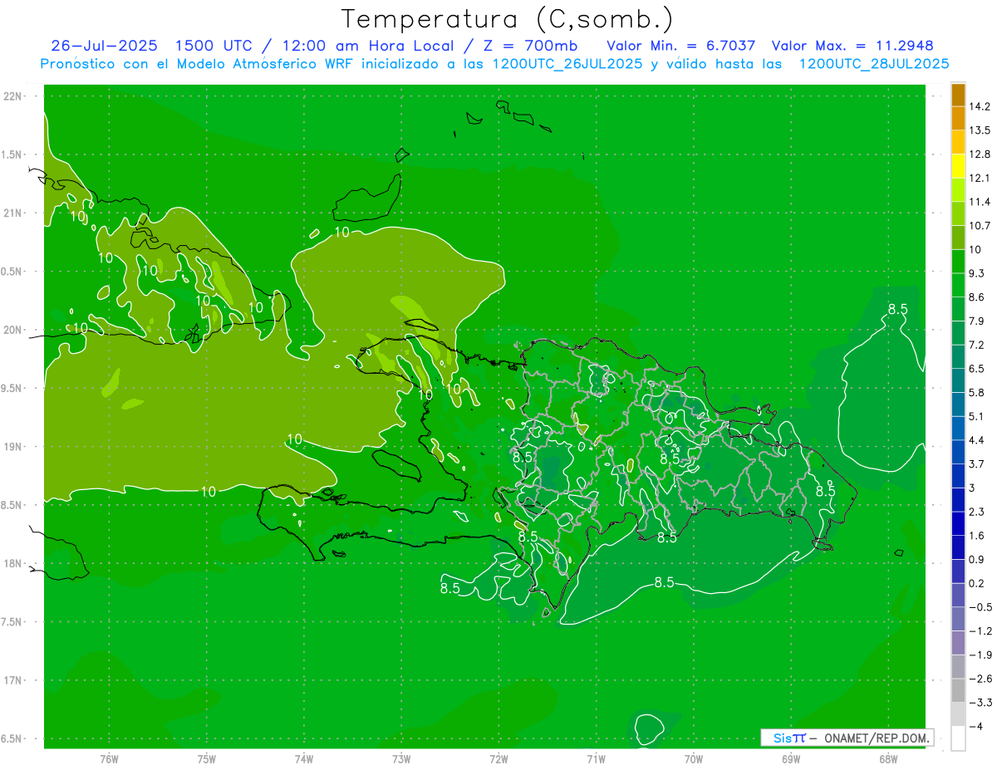Screen dimensions: 997x770
Task: Click legend value "-4"
Action: 977,726
